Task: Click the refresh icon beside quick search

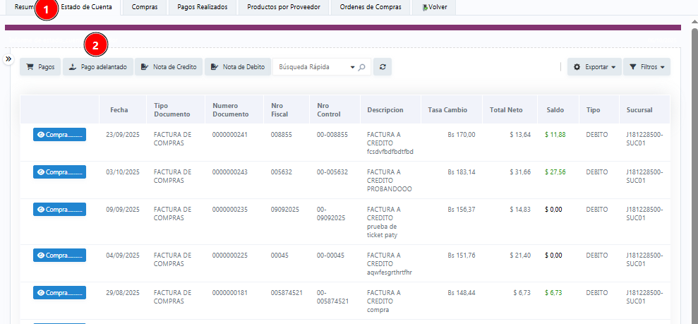Action: (x=383, y=67)
